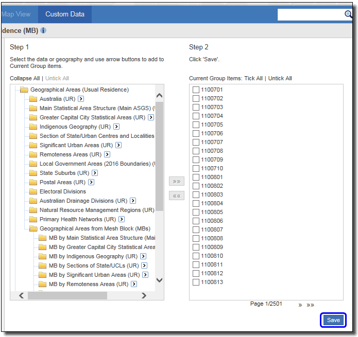This screenshot has width=358, height=337.
Task: Click the search magnifier icon
Action: (348, 14)
